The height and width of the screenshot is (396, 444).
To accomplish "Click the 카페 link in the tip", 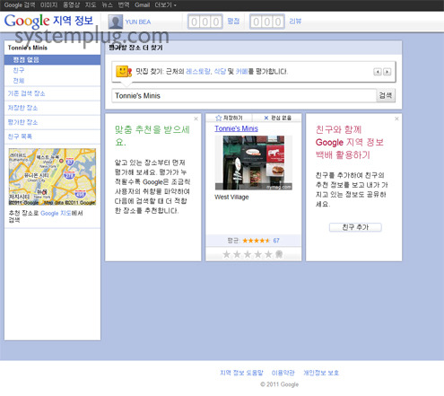I will (x=241, y=71).
